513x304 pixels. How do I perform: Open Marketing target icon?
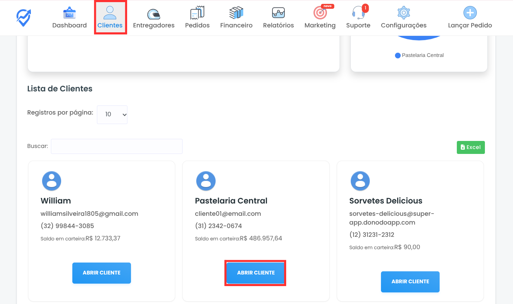tap(320, 13)
